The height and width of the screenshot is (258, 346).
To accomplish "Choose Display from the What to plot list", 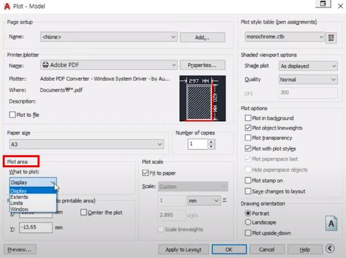I will [x=33, y=191].
